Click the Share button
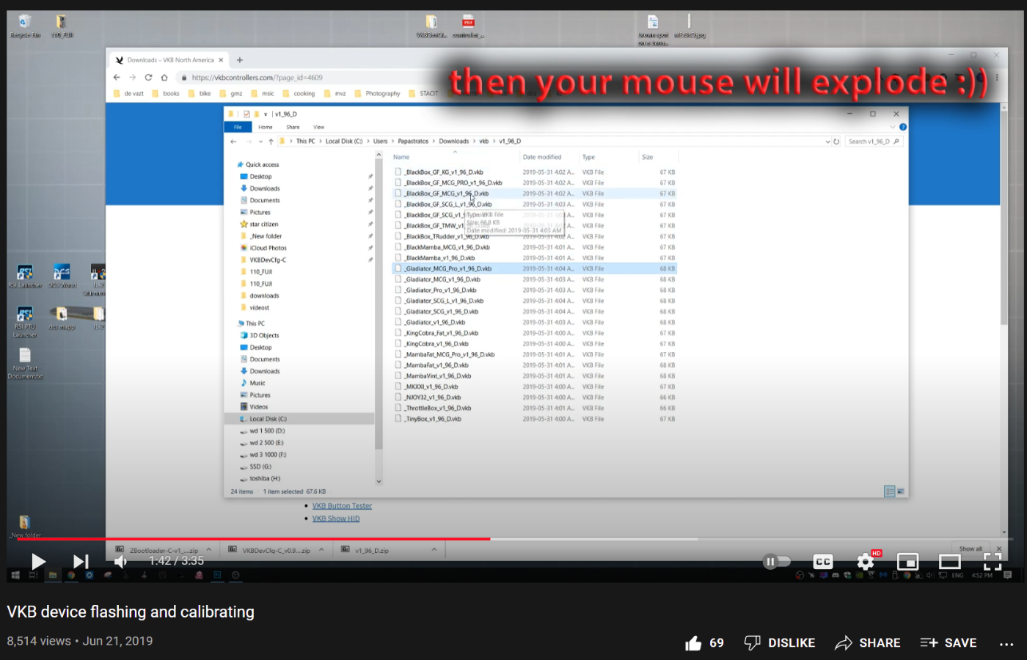Viewport: 1027px width, 660px height. [x=868, y=643]
